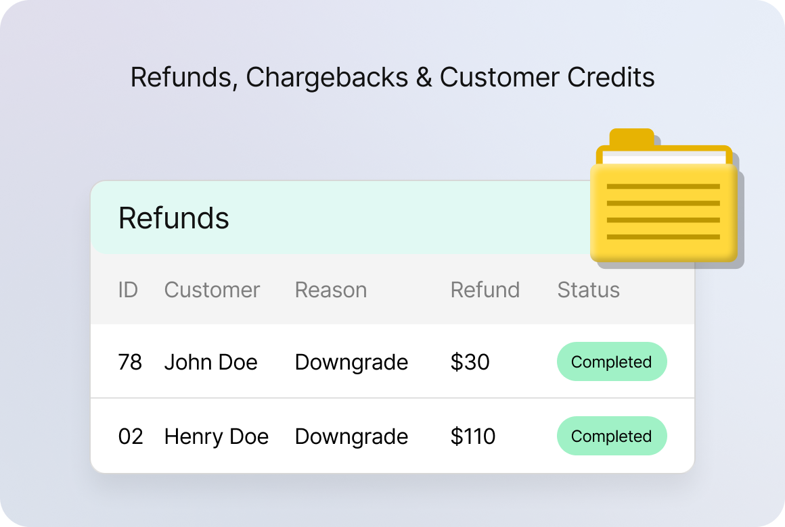The height and width of the screenshot is (527, 785).
Task: Click the Customer column header
Action: (x=212, y=290)
